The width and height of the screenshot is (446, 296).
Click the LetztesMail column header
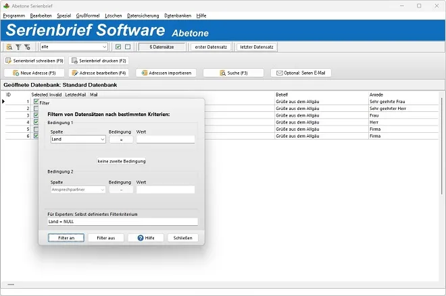76,94
